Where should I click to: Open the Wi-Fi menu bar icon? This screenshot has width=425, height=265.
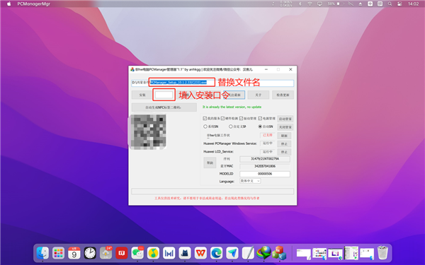tap(310, 4)
